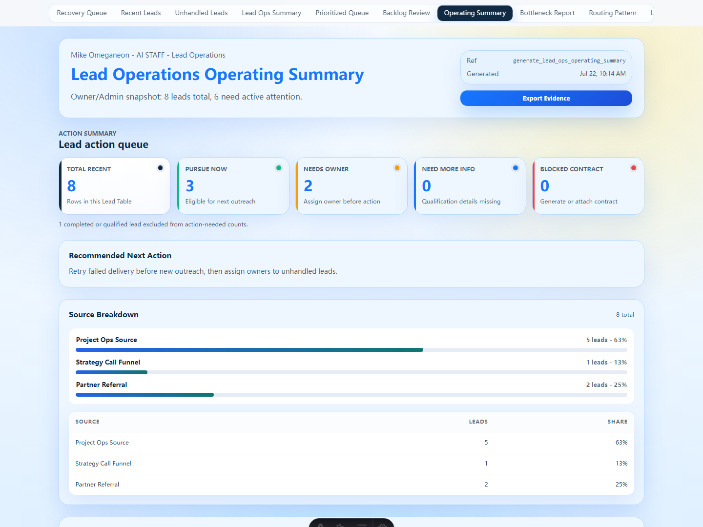This screenshot has width=703, height=527.
Task: Click the SOURCE column header
Action: 87,422
